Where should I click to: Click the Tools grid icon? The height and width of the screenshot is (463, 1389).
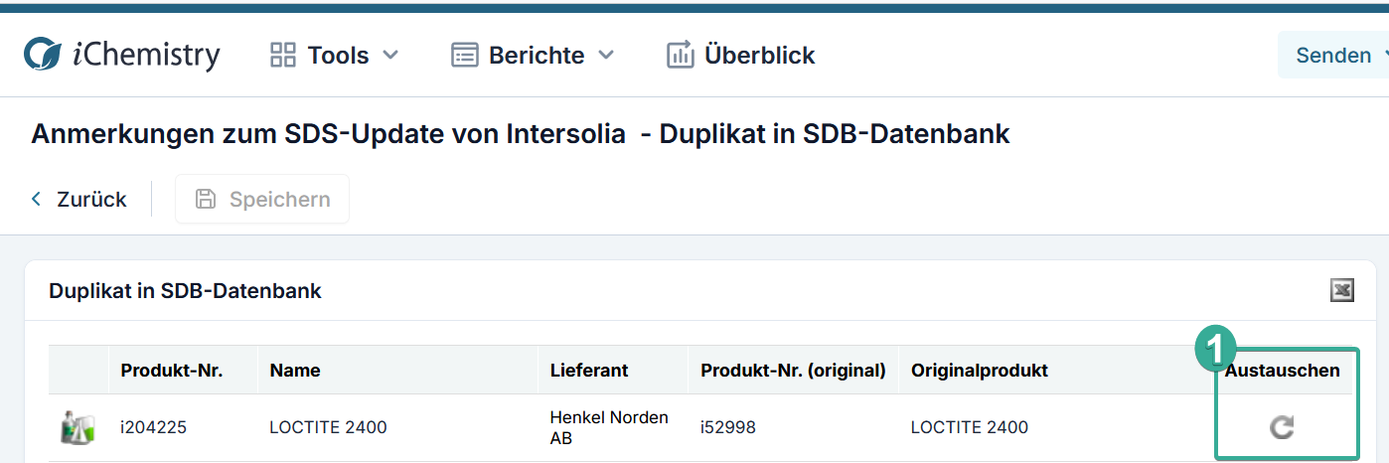click(283, 55)
